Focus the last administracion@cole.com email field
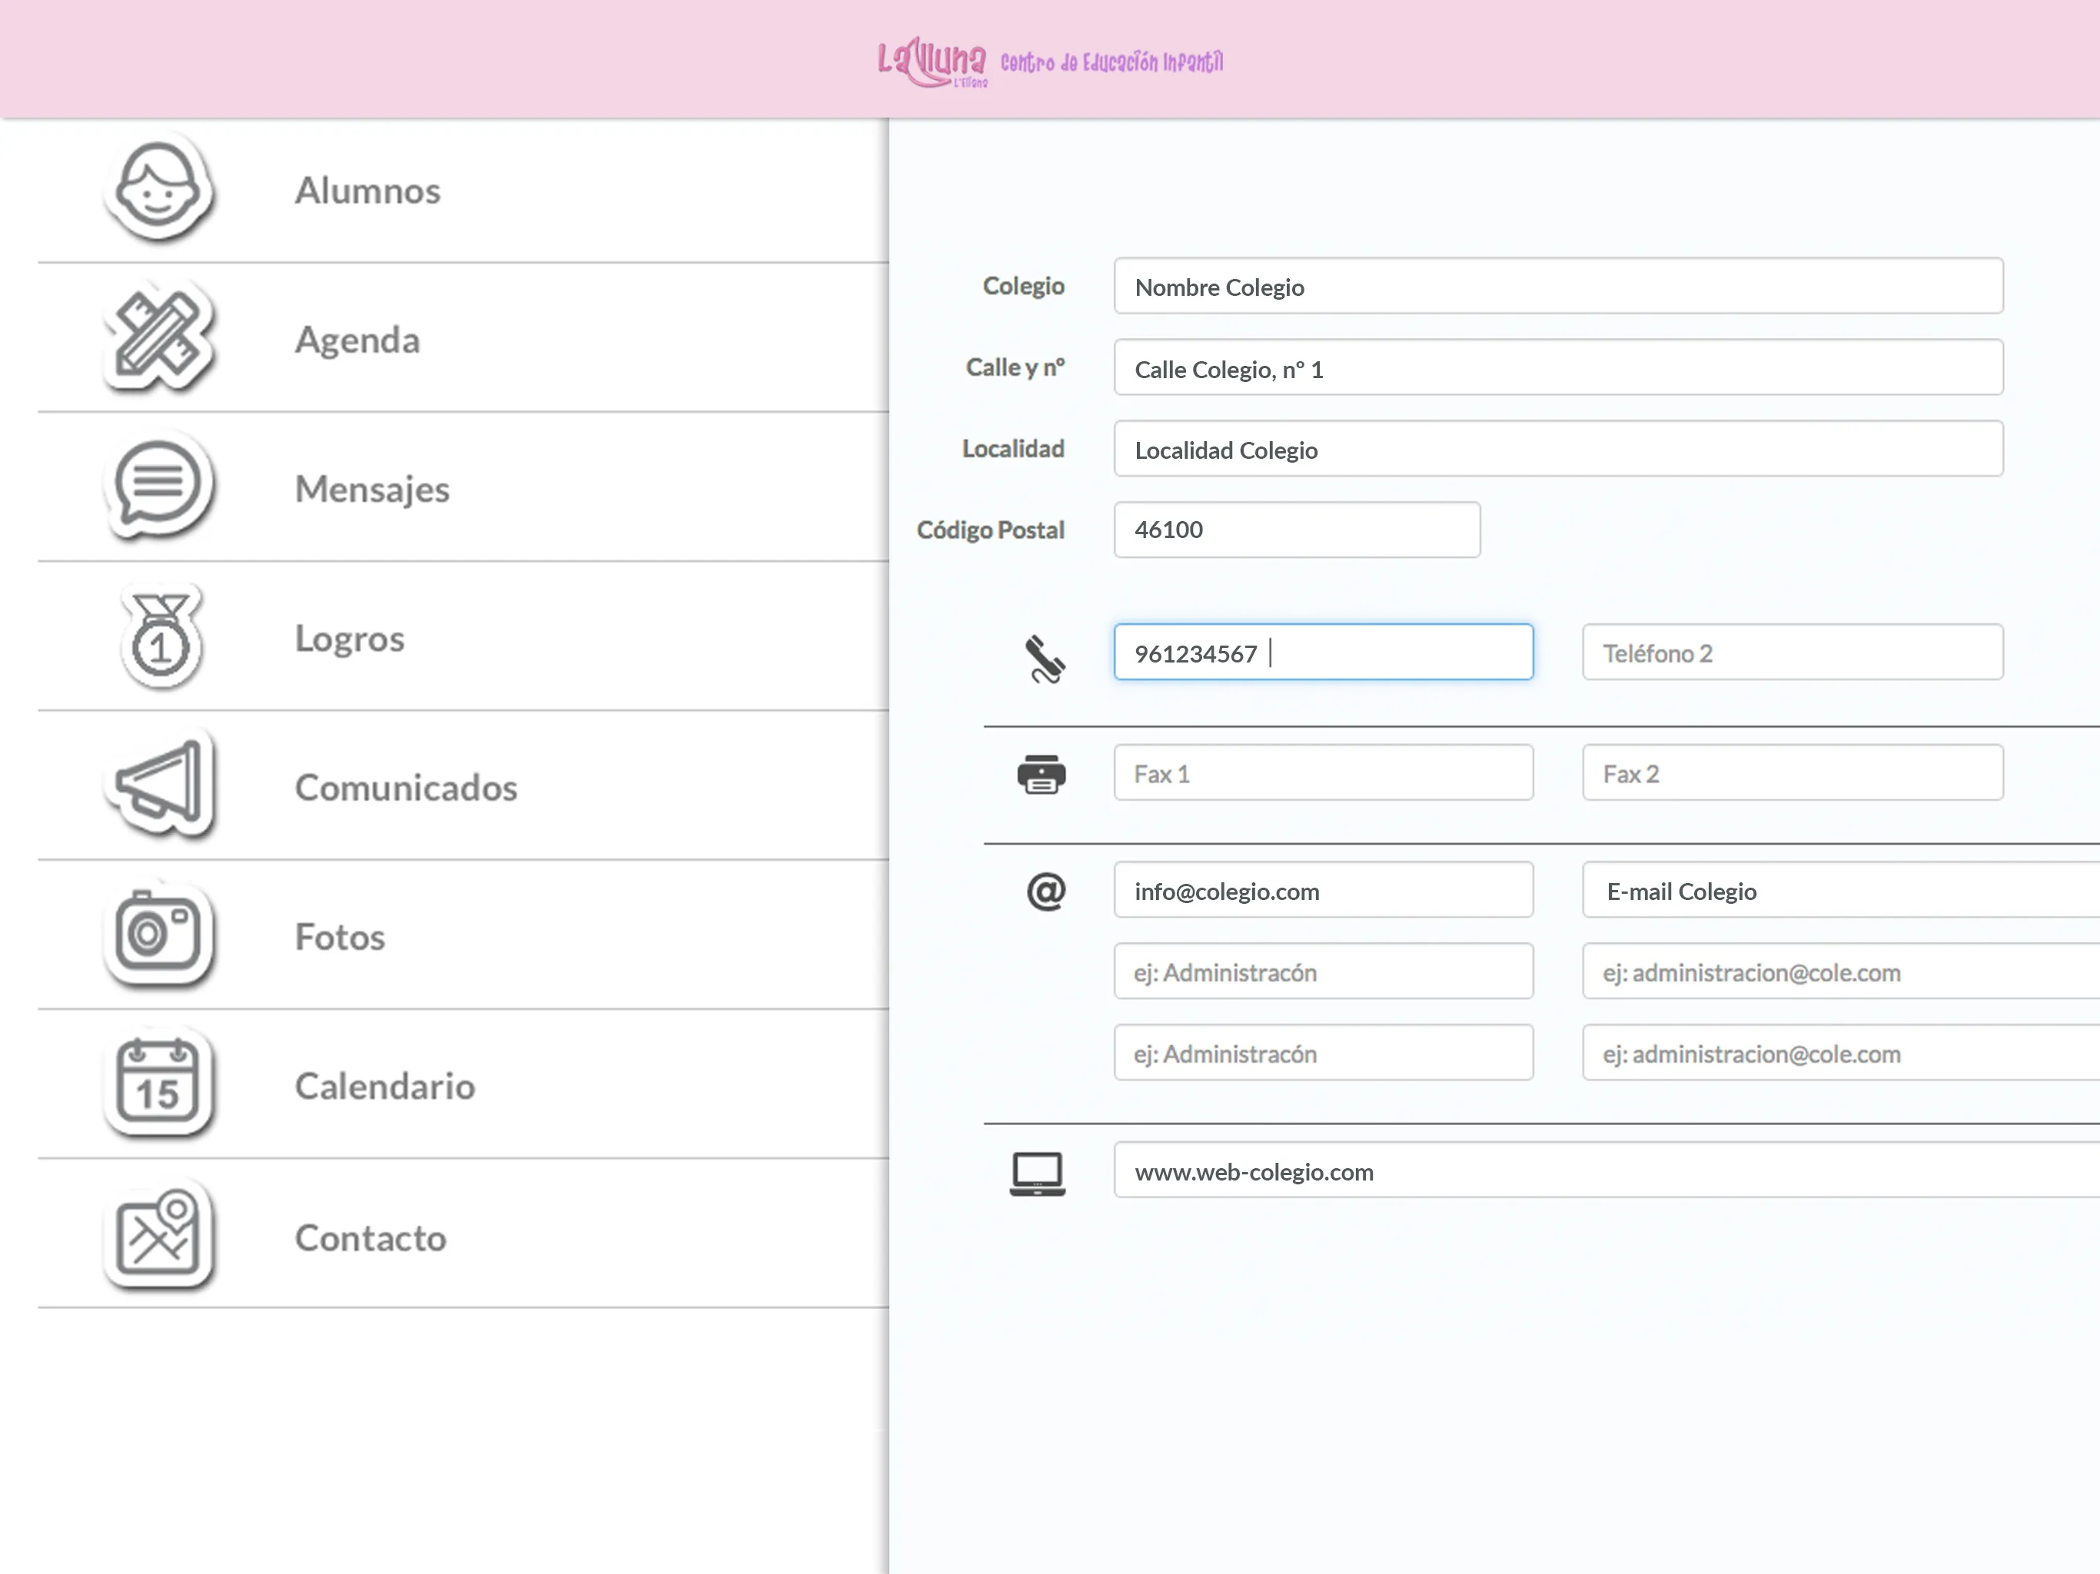The image size is (2100, 1574). pos(1841,1052)
